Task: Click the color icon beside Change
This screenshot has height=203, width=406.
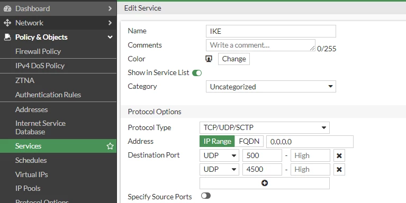Action: tap(209, 59)
